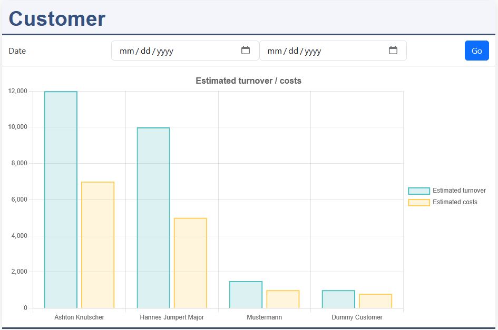Click the Estimated turnover legend color box
The image size is (498, 330).
click(x=419, y=191)
